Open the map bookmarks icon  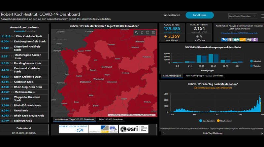point(142,33)
